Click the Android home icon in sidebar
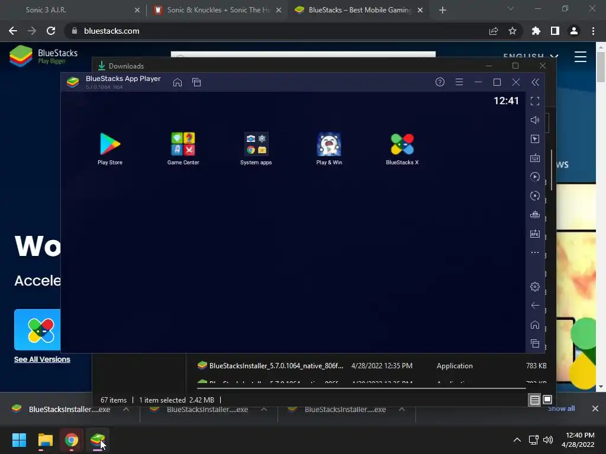606x454 pixels. point(535,325)
